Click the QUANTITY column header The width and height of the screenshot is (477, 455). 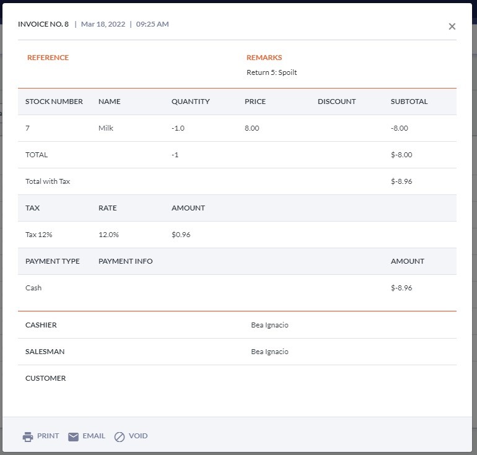[190, 102]
